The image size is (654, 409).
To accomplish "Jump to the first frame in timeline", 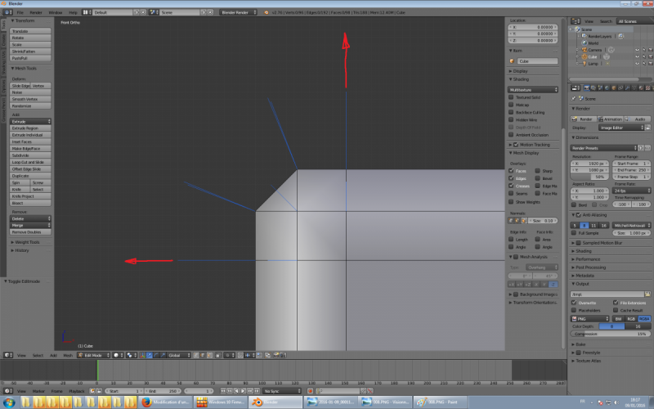I will pyautogui.click(x=223, y=391).
